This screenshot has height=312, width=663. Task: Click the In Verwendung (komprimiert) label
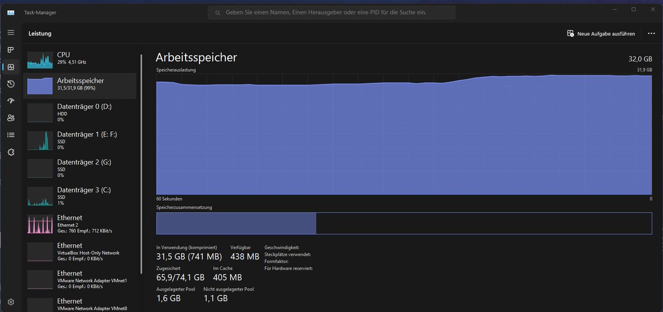pyautogui.click(x=187, y=247)
